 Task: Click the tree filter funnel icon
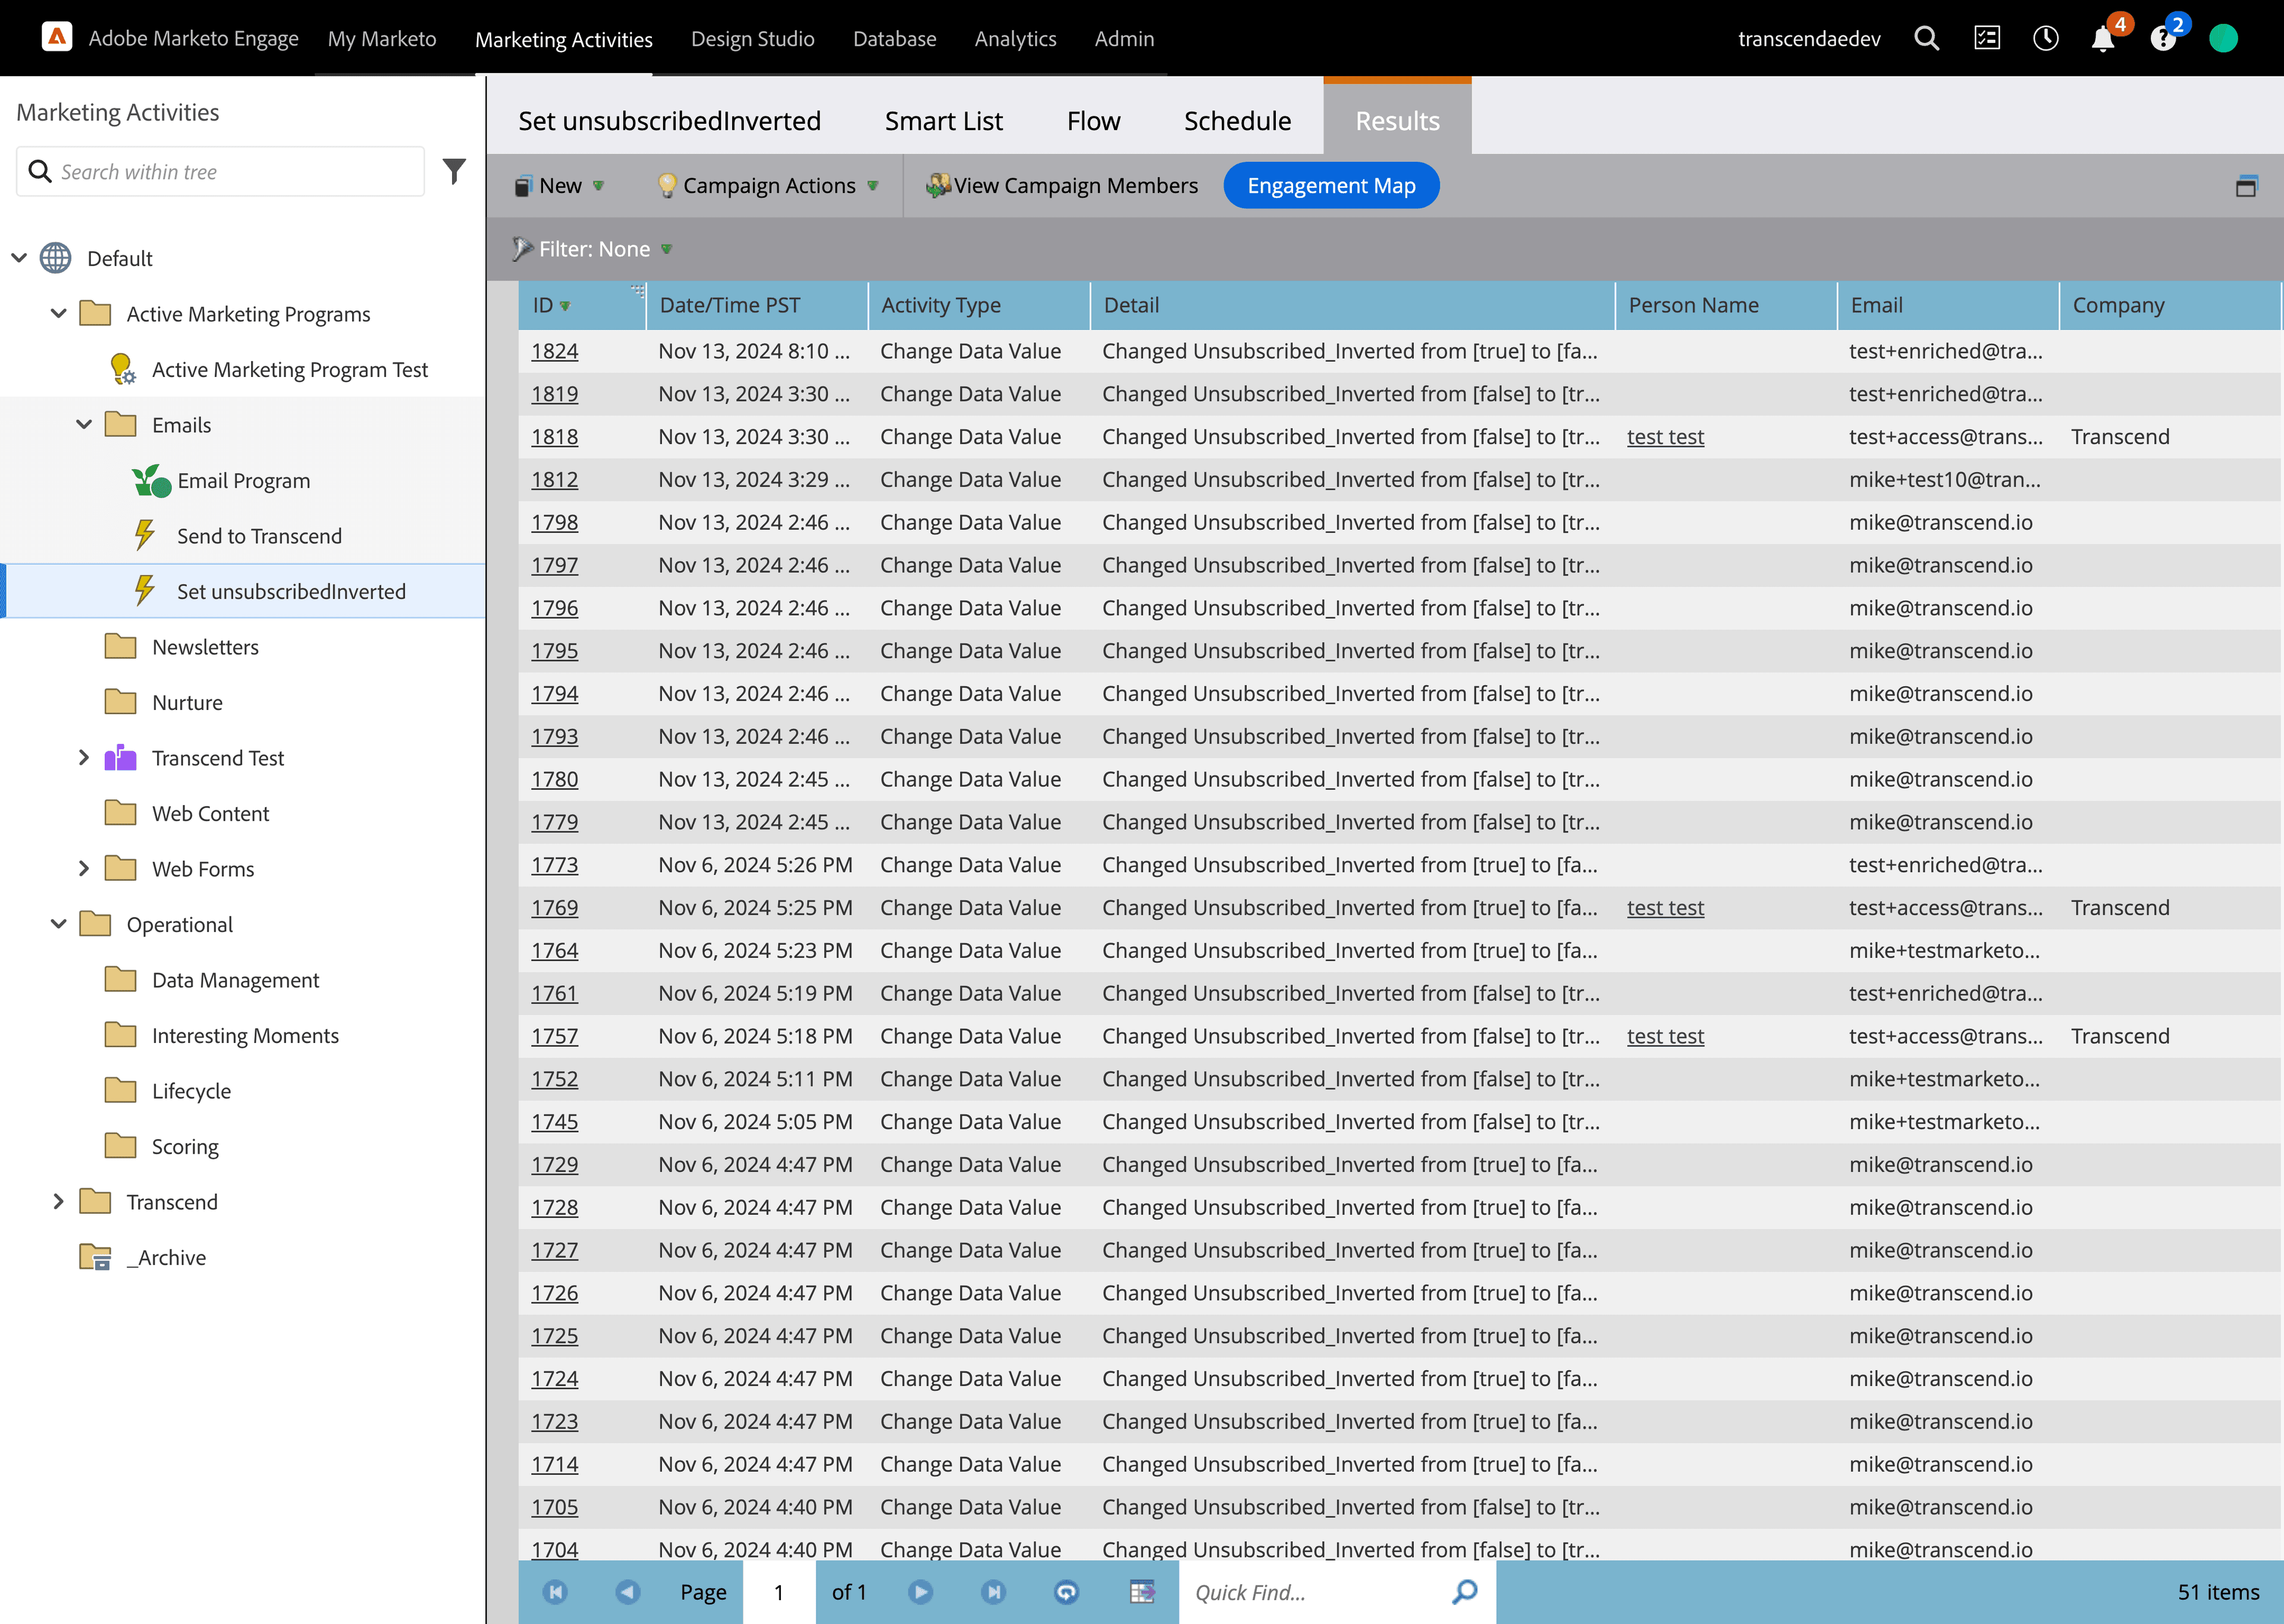(x=454, y=171)
